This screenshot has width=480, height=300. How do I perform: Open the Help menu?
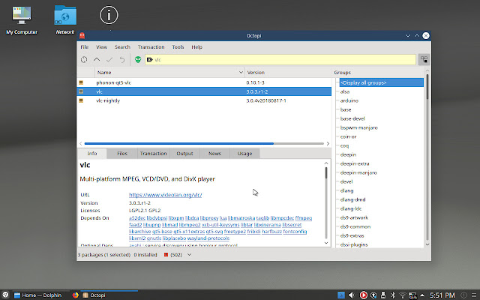pyautogui.click(x=196, y=47)
